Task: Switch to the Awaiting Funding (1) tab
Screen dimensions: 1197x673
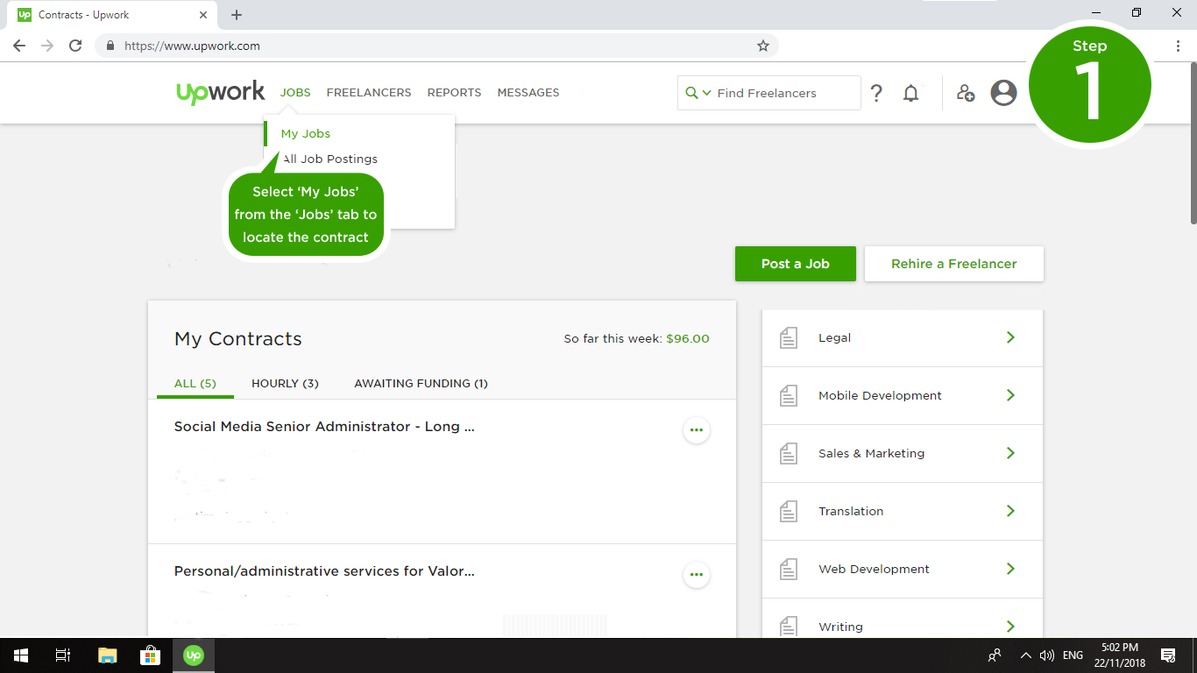Action: (421, 383)
